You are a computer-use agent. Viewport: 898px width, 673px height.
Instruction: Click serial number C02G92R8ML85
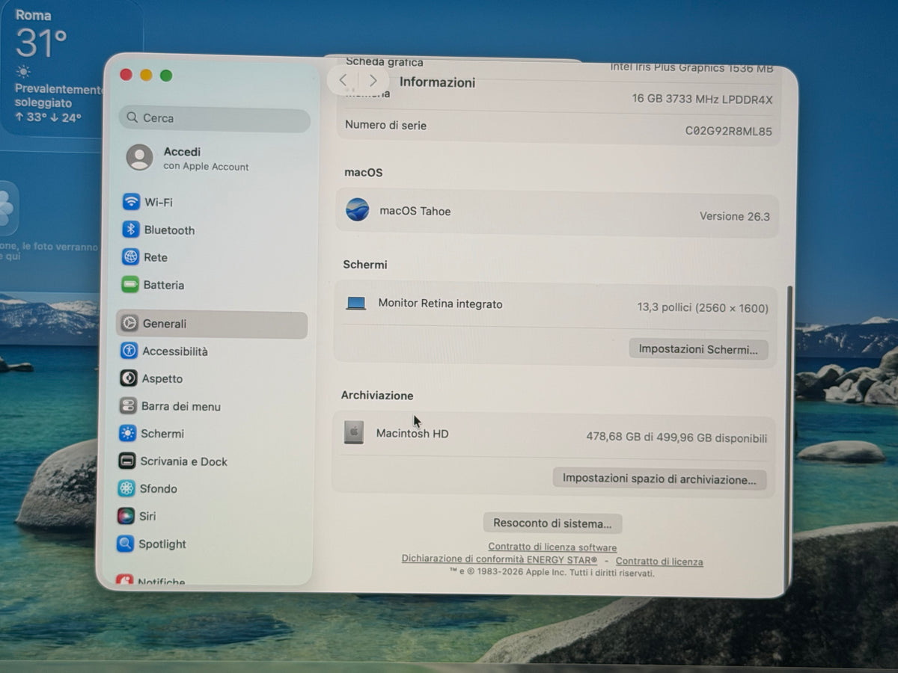729,132
